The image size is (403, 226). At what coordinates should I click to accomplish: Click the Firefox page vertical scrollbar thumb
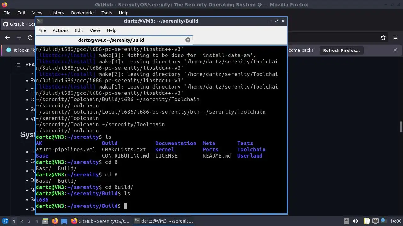point(401,127)
